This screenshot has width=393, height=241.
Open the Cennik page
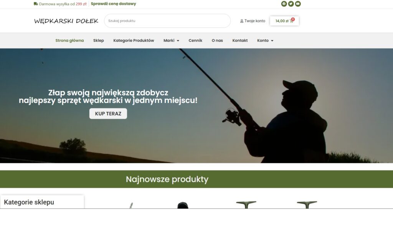tap(195, 40)
